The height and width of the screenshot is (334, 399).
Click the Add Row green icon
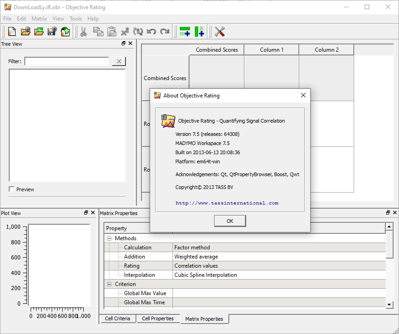pyautogui.click(x=185, y=32)
